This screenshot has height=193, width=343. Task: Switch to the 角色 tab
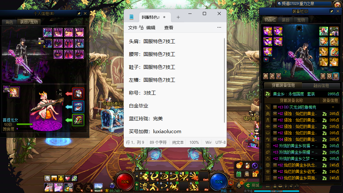(9, 22)
